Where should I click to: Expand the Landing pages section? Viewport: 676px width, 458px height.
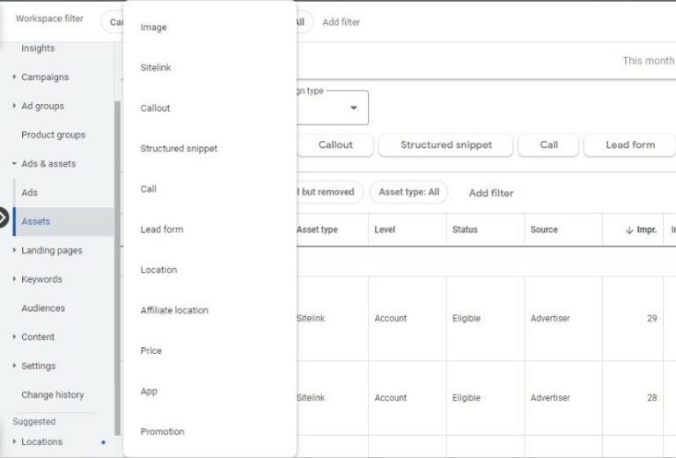click(14, 250)
